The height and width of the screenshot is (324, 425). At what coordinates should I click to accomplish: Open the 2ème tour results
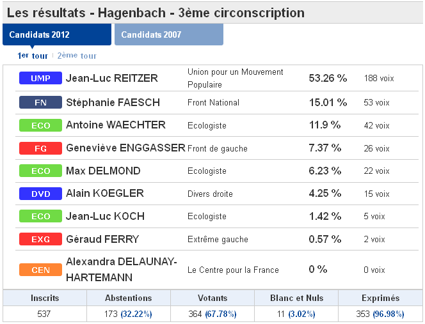click(77, 56)
